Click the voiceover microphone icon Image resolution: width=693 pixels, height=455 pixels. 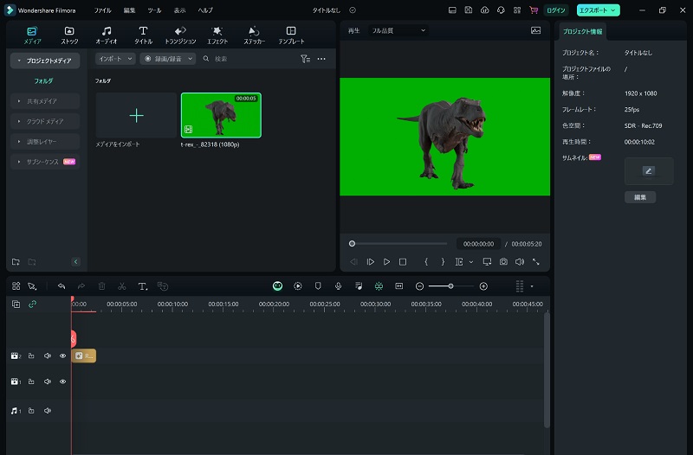(x=338, y=286)
